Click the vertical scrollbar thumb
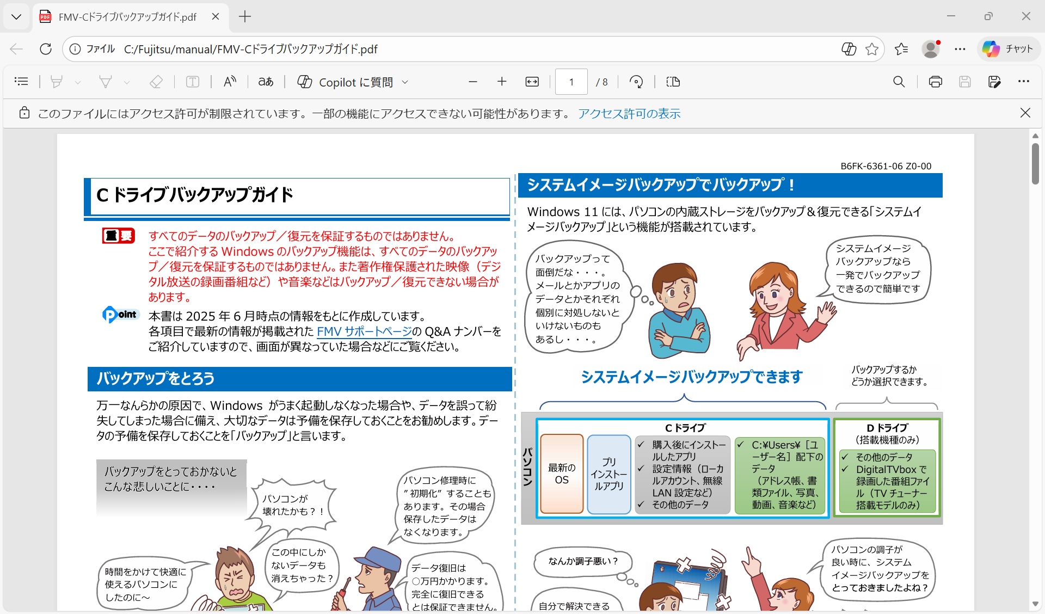This screenshot has width=1045, height=614. (1035, 164)
